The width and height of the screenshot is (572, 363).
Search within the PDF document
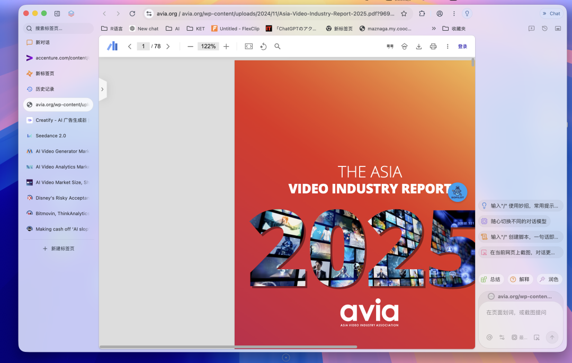coord(278,46)
